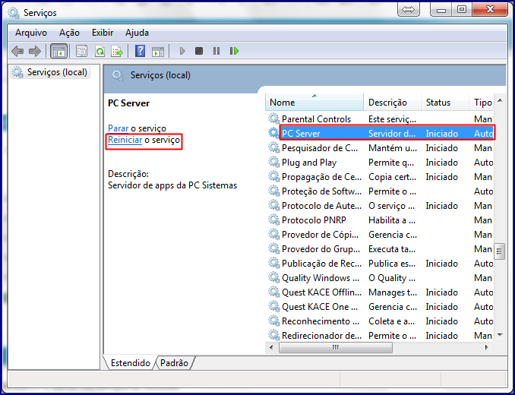Click the gear icon beside Reconhecimento
Viewport: 515px width, 395px height.
273,321
